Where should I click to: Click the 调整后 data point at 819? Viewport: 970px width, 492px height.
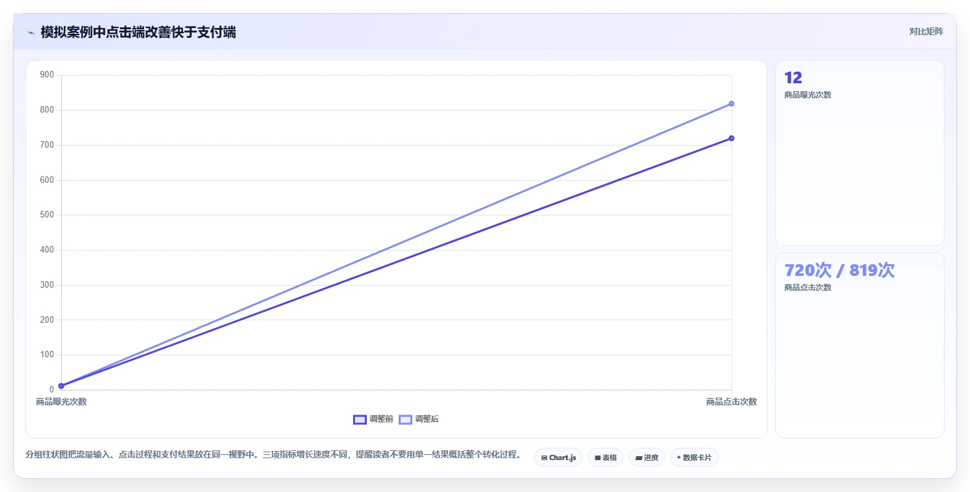click(732, 103)
